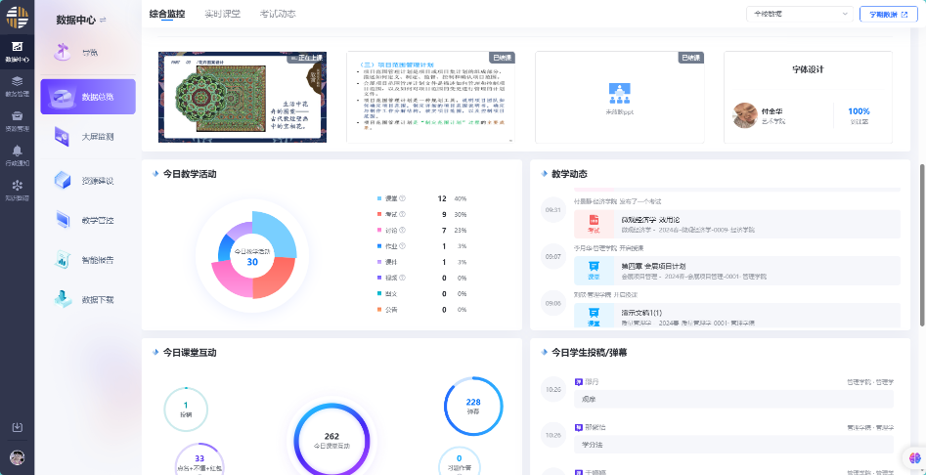The height and width of the screenshot is (475, 926).
Task: Click the swap icon beside 数据中心 title
Action: [104, 20]
